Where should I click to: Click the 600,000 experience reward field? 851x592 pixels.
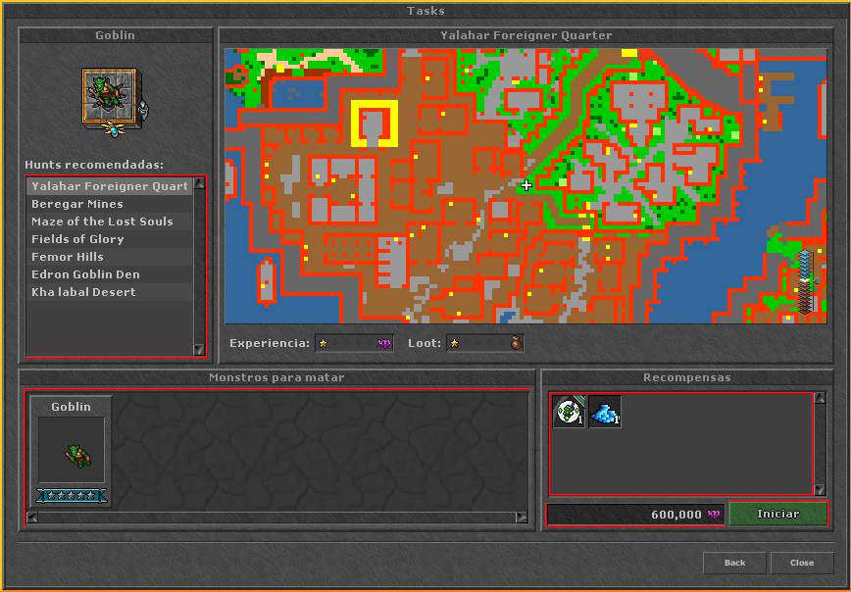635,515
